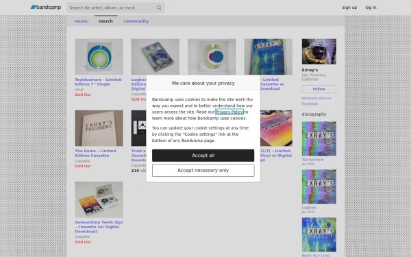This screenshot has height=257, width=411.
Task: Open the Privacy Policy link
Action: click(x=229, y=112)
